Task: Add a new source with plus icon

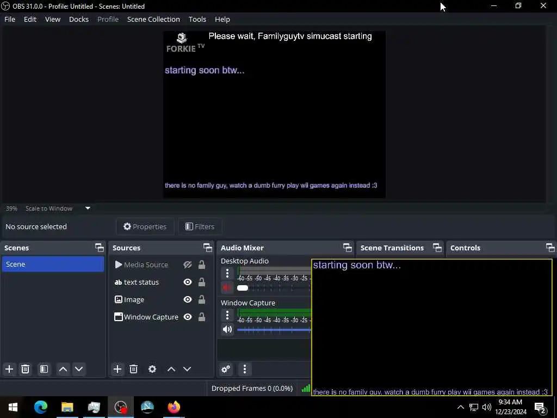Action: click(x=117, y=369)
